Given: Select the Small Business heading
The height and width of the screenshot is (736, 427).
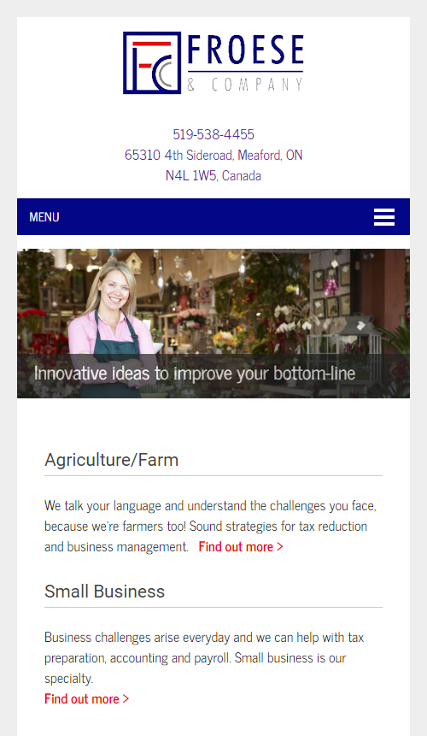Looking at the screenshot, I should pyautogui.click(x=104, y=592).
